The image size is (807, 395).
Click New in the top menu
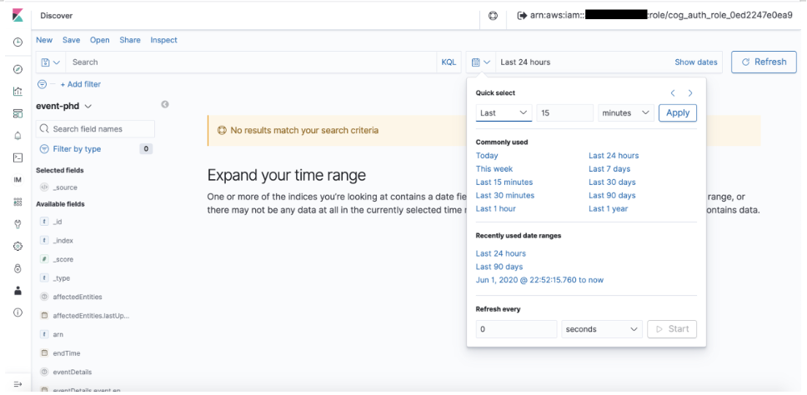coord(44,40)
